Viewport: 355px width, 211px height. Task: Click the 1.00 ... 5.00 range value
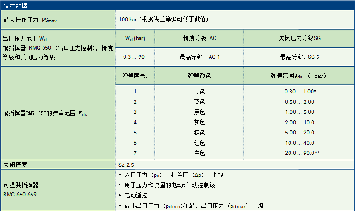click(300, 112)
